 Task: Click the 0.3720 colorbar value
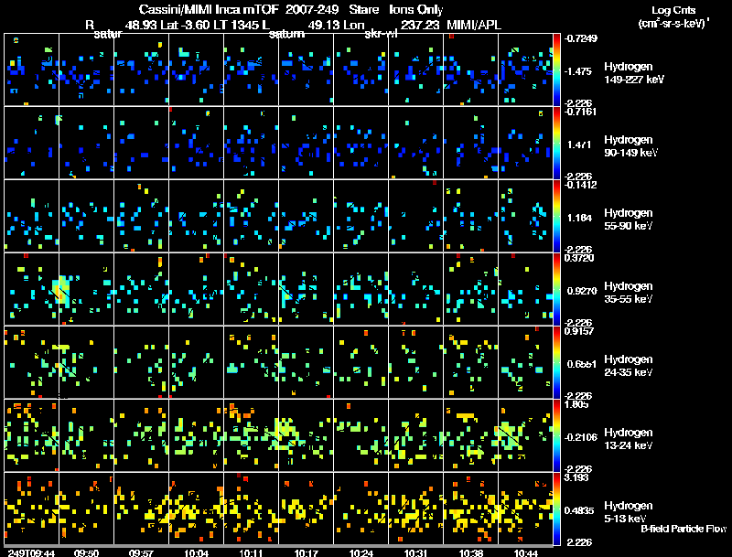pyautogui.click(x=578, y=258)
